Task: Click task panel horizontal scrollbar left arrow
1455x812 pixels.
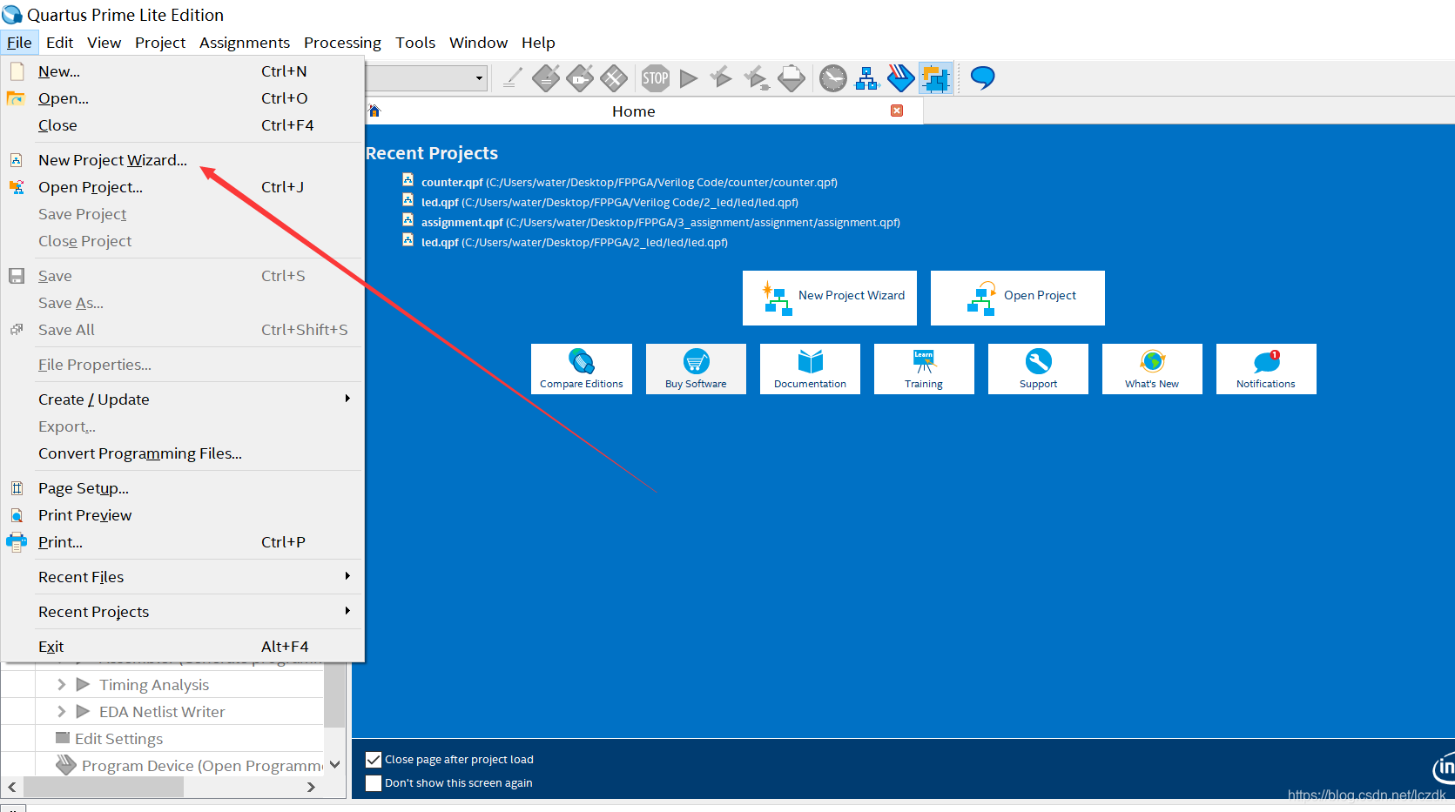Action: tap(11, 787)
